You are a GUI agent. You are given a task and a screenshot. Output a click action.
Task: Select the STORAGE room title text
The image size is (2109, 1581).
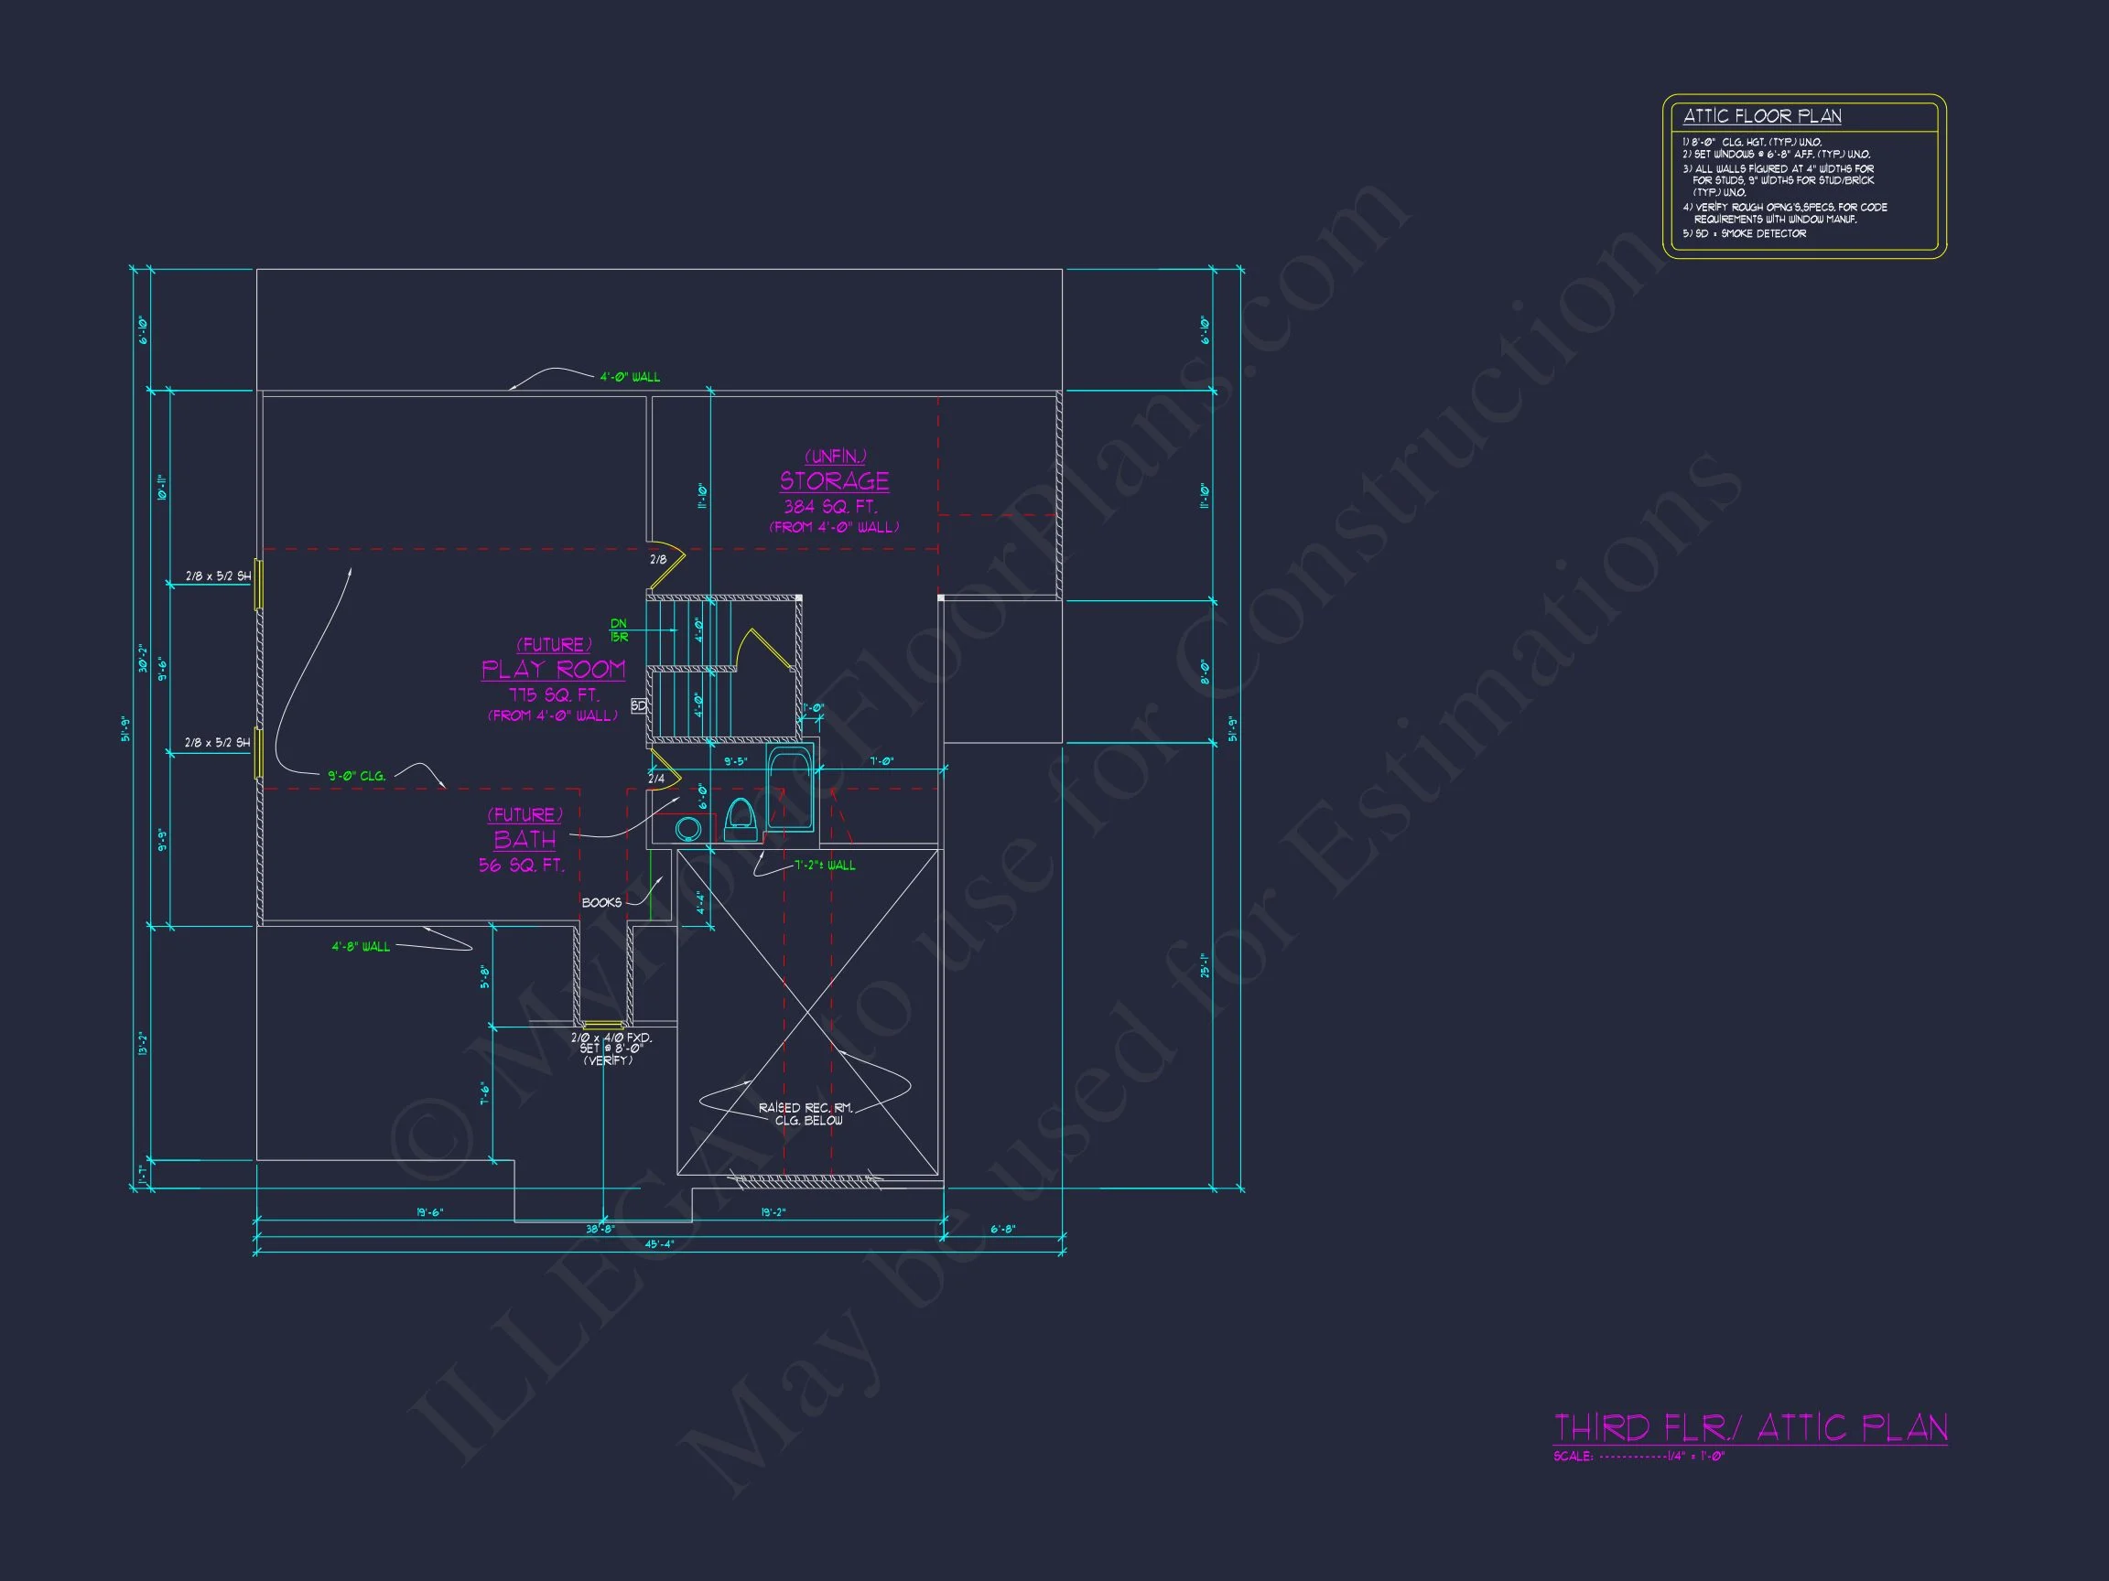click(834, 481)
